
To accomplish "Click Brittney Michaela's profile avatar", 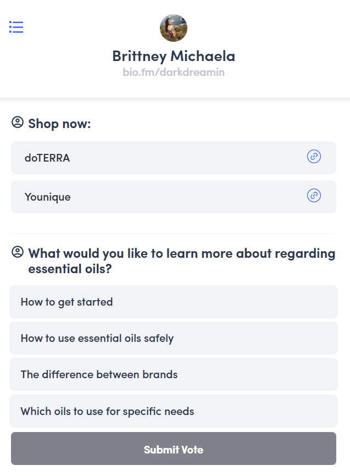I will click(174, 28).
